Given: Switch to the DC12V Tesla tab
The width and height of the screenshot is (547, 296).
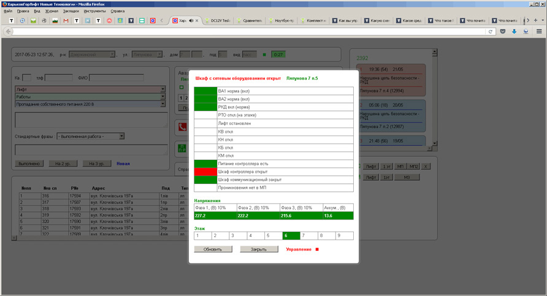Looking at the screenshot, I should pyautogui.click(x=218, y=21).
